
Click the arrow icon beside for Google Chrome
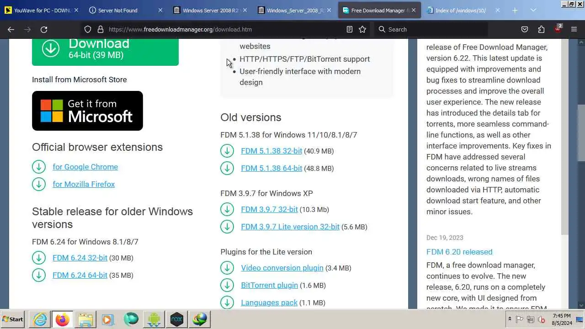pos(39,167)
